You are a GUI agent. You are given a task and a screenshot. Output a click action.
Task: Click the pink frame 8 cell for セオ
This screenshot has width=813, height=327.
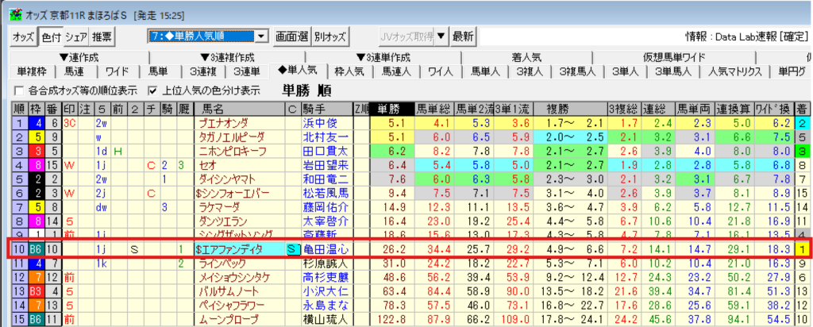(37, 165)
